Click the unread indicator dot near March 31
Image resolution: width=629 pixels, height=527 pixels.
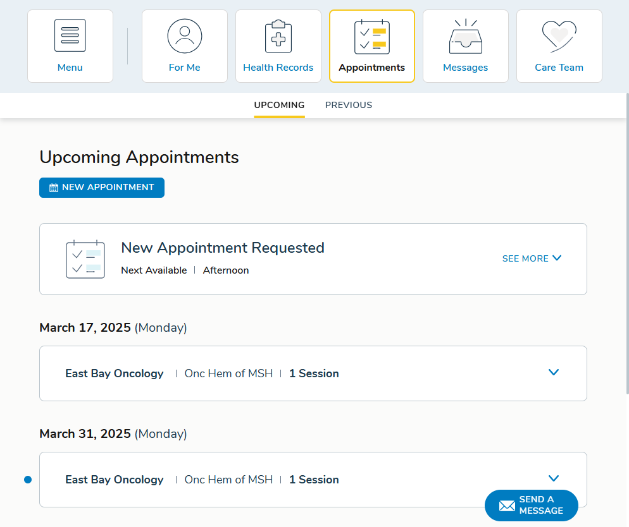pos(28,480)
